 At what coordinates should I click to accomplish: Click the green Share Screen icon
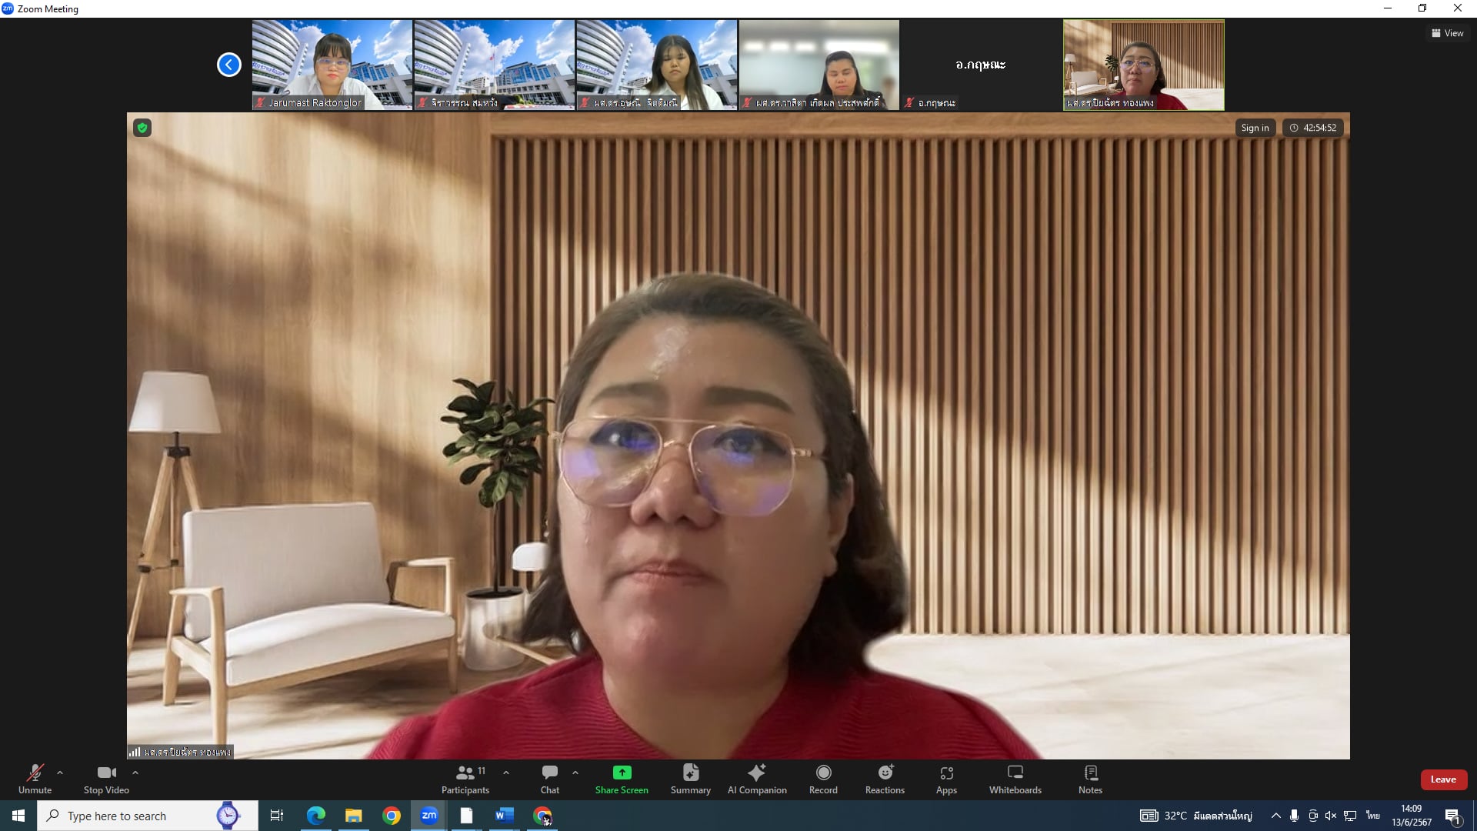point(622,773)
